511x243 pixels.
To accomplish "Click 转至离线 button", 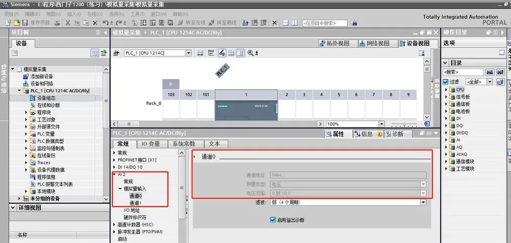I will [x=223, y=23].
